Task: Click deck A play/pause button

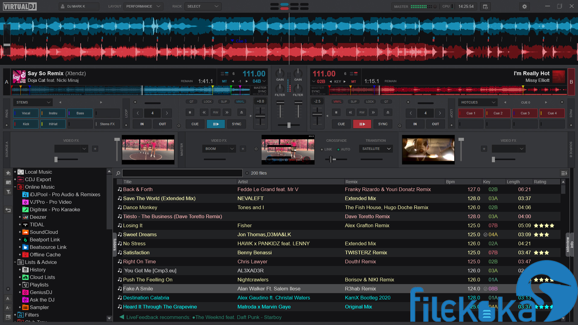Action: (x=216, y=124)
